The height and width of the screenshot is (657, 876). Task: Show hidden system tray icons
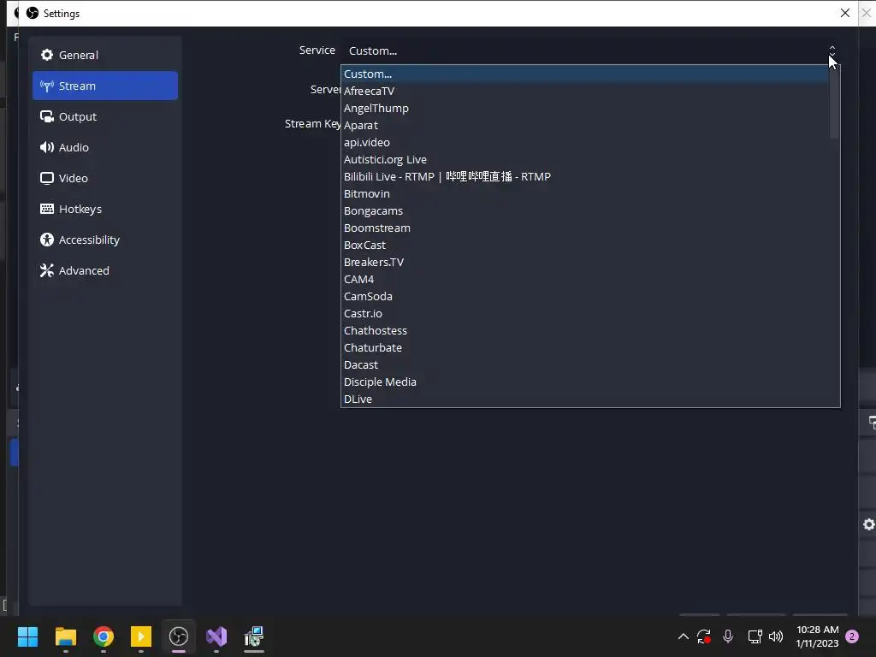(x=683, y=636)
